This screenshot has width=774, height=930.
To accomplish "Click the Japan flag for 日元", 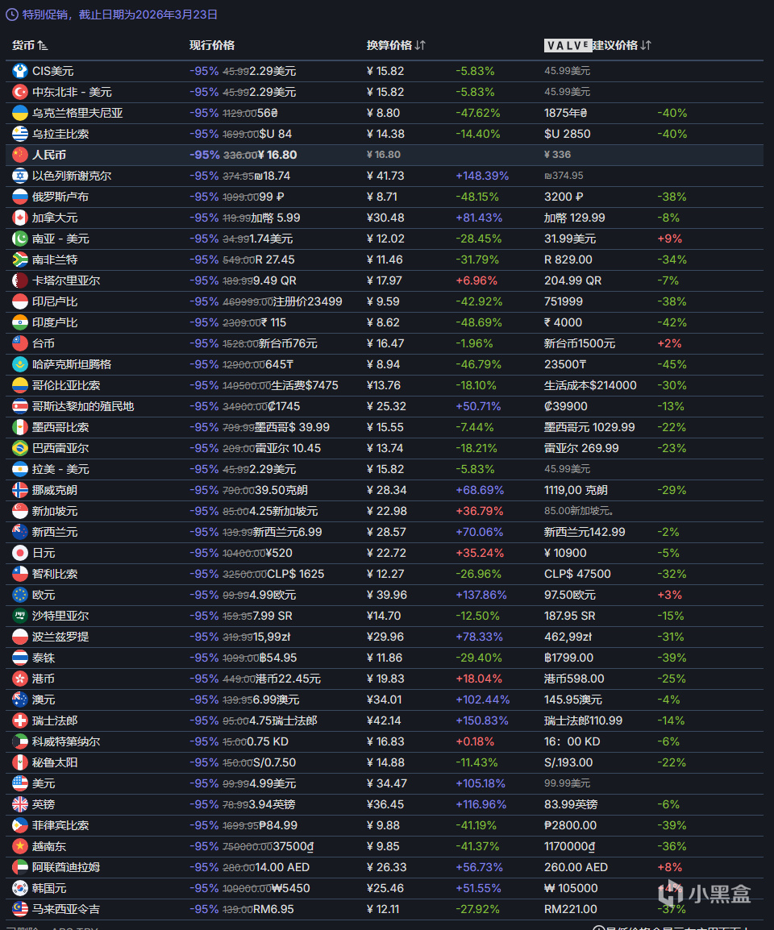I will (x=20, y=553).
